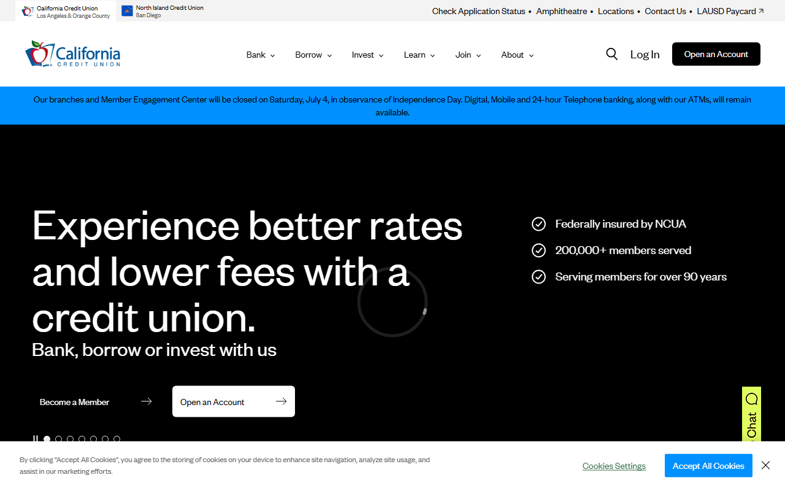Image resolution: width=785 pixels, height=491 pixels.
Task: Select the seventh carousel dot
Action: click(117, 439)
